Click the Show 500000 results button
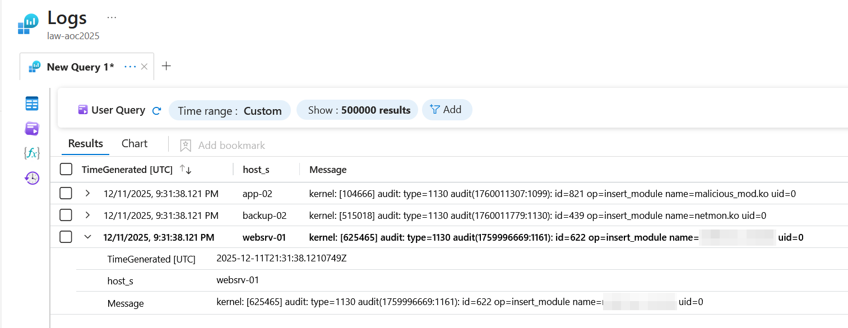 point(357,110)
